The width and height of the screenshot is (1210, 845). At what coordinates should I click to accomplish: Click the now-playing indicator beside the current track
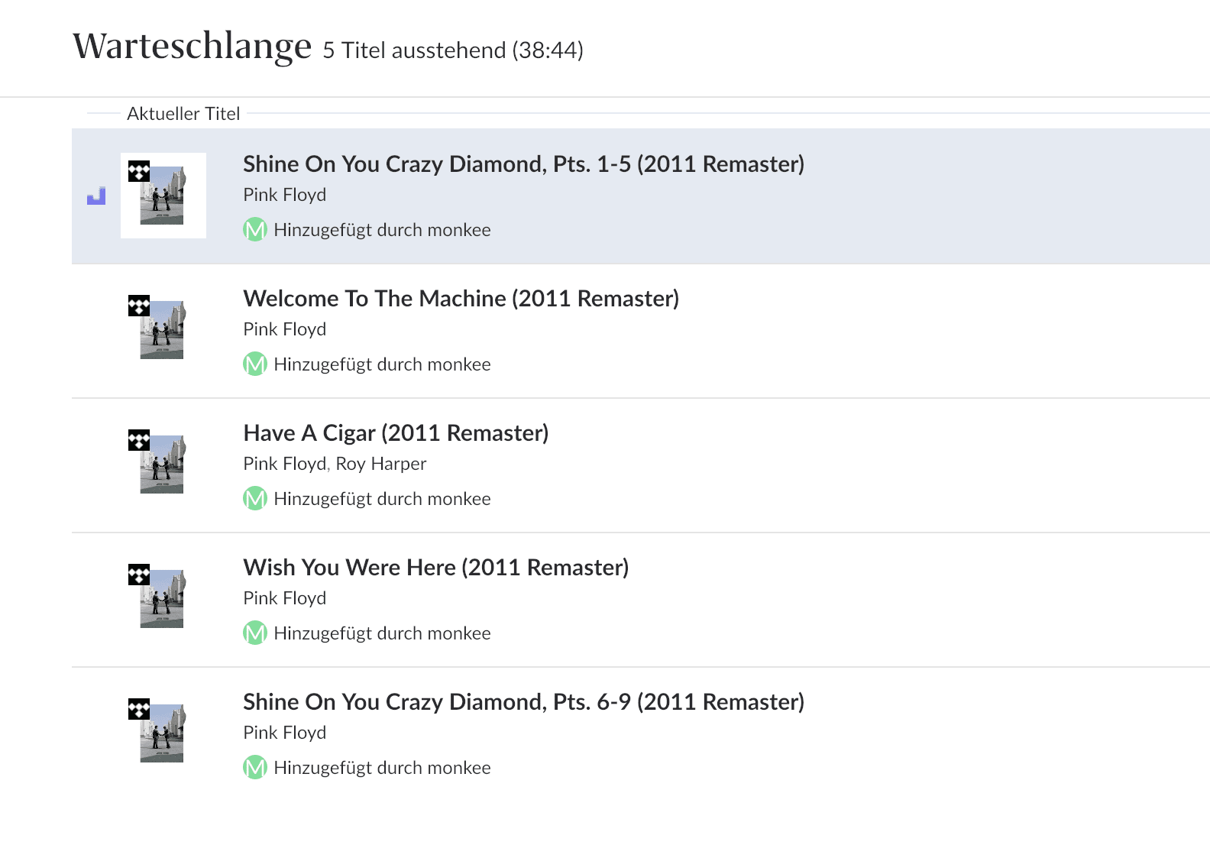[x=96, y=196]
